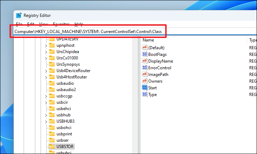The height and width of the screenshot is (154, 257).
Task: Select the upnphost folder icon
Action: click(x=52, y=45)
